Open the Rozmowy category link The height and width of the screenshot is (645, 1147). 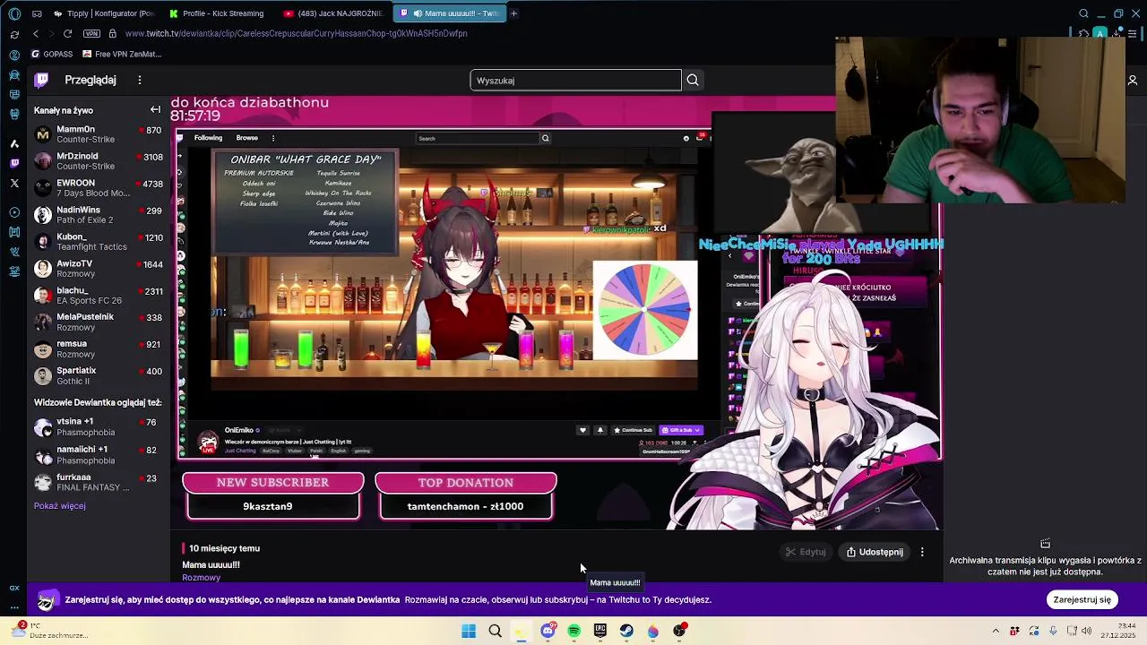[201, 578]
